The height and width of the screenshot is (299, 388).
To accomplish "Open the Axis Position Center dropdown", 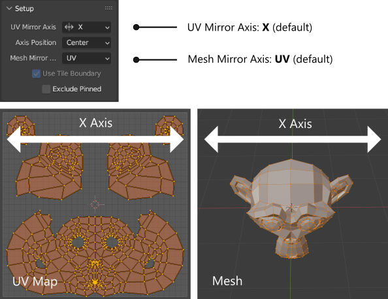I will 86,42.
